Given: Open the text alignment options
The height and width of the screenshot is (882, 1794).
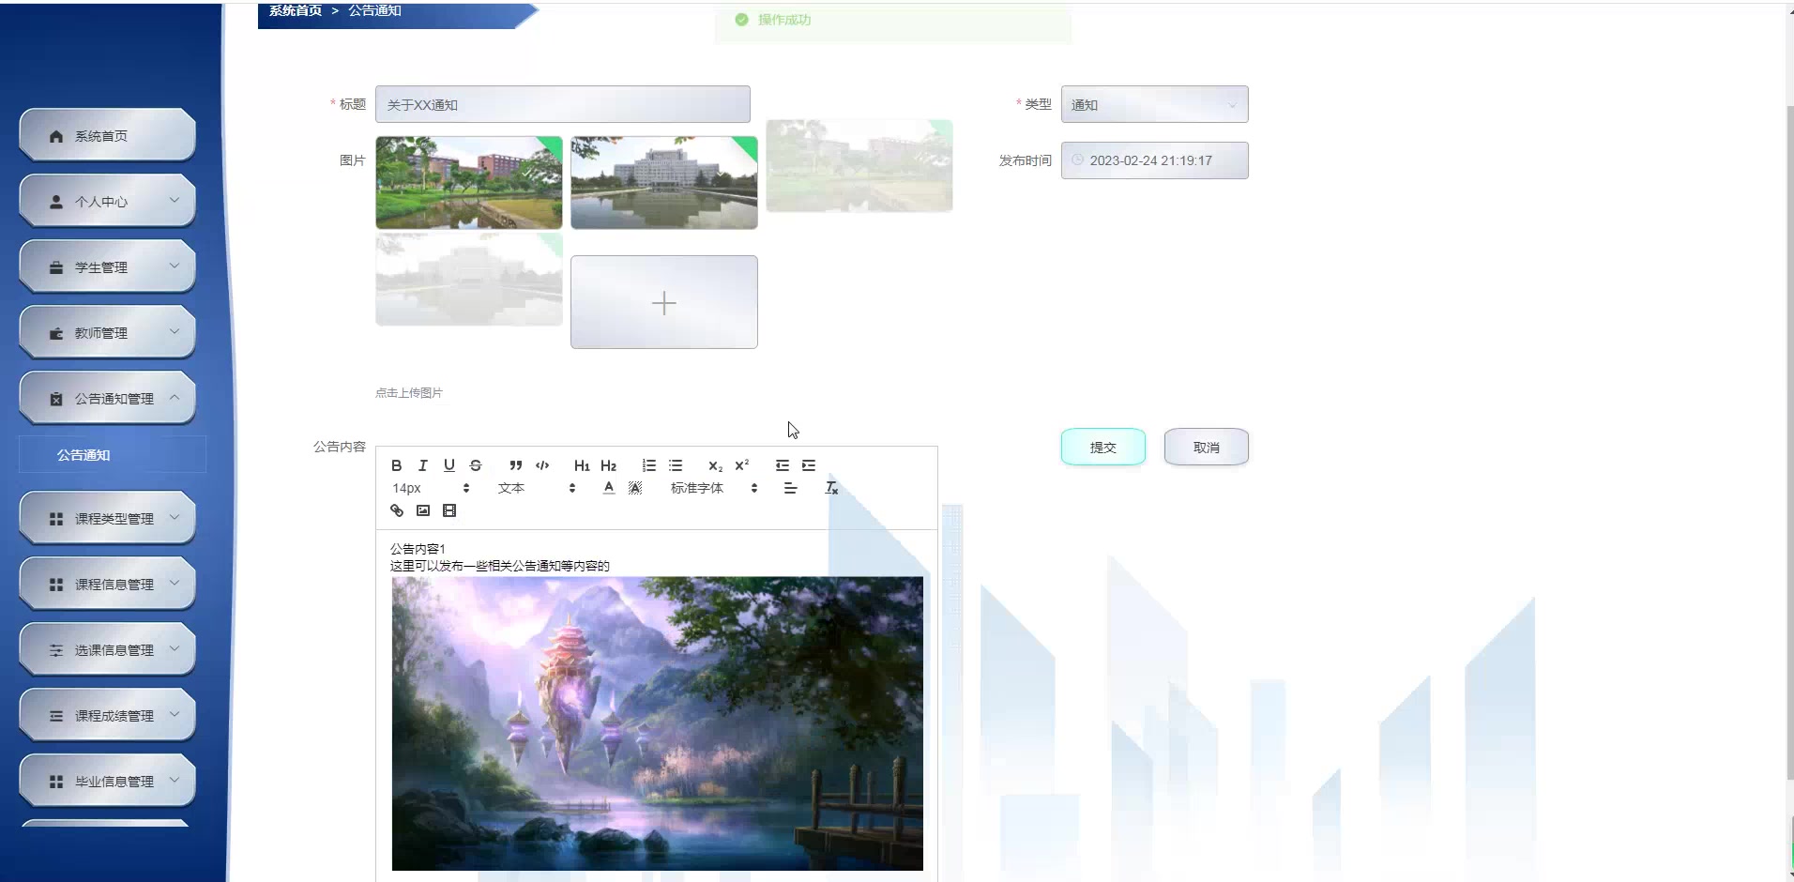Looking at the screenshot, I should point(790,488).
